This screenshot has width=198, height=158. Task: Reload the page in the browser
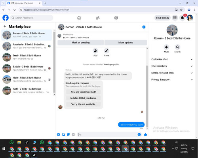coord(15,9)
